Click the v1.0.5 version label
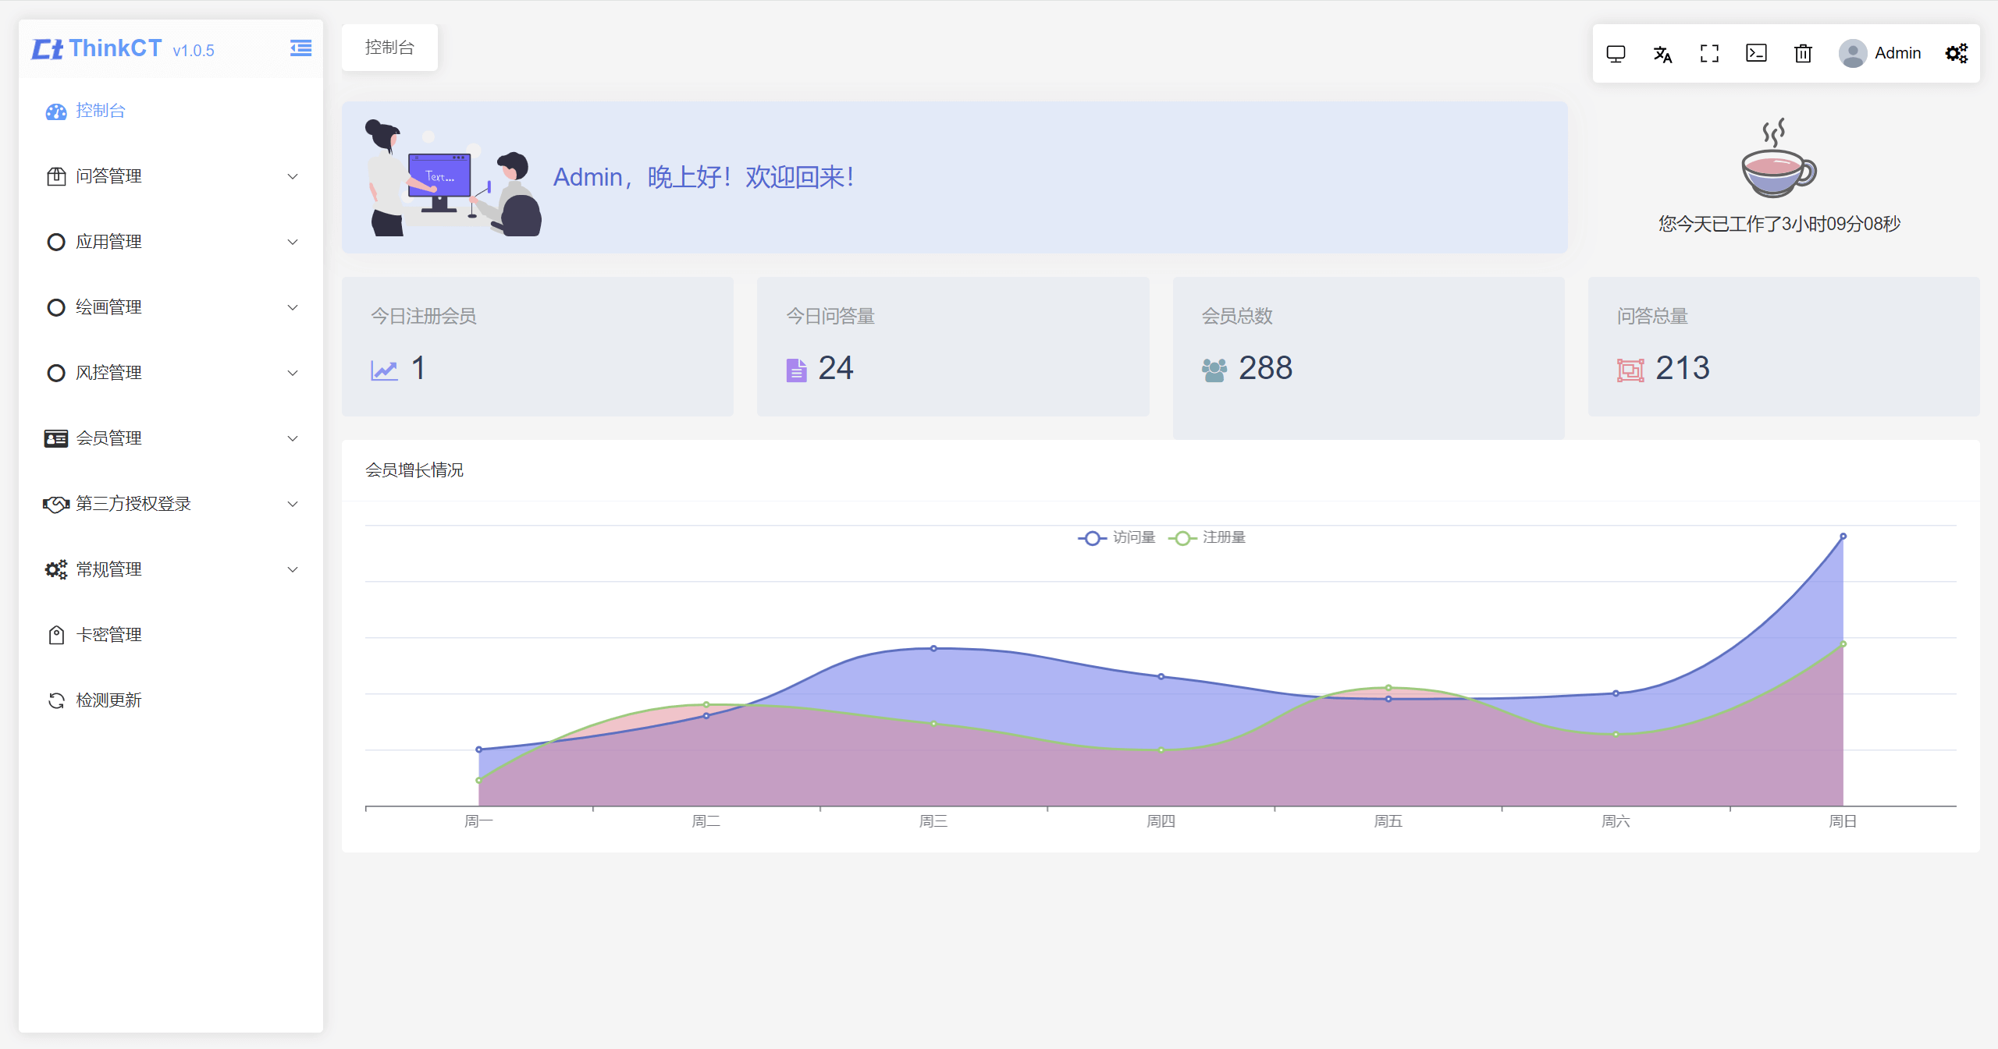 pyautogui.click(x=194, y=51)
